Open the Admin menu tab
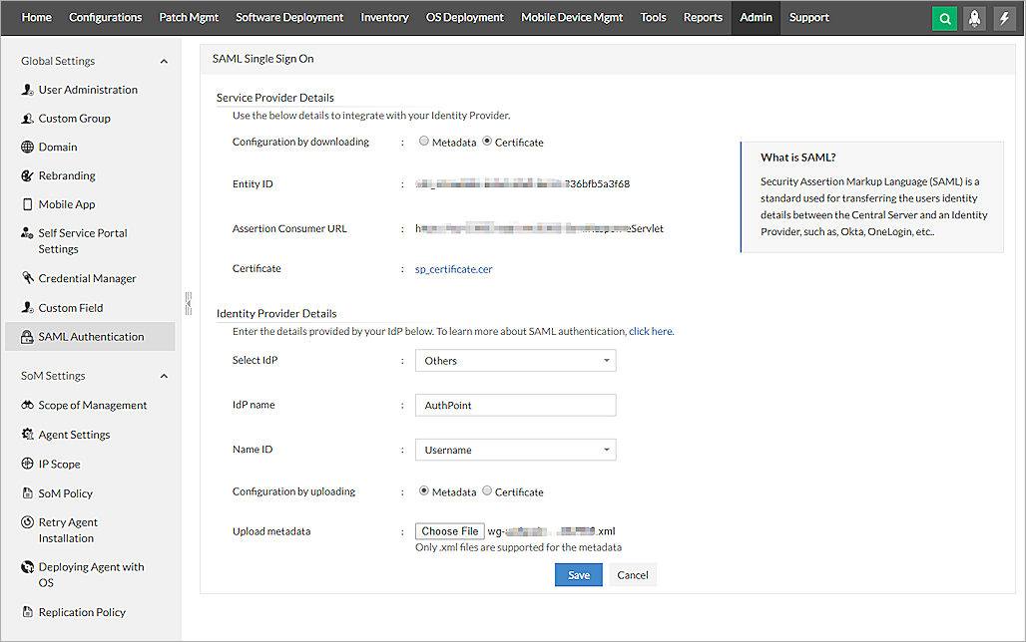The image size is (1026, 642). point(756,17)
